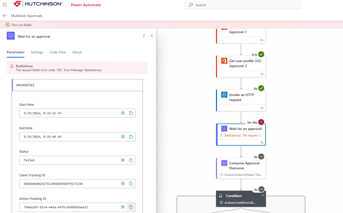Copy the Action Tracking ID value

pos(131,207)
